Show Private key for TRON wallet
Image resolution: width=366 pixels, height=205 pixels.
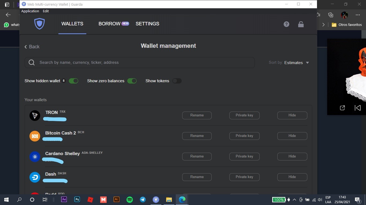point(244,115)
